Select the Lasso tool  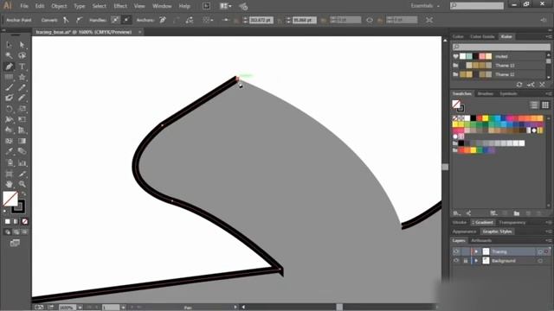(x=22, y=55)
